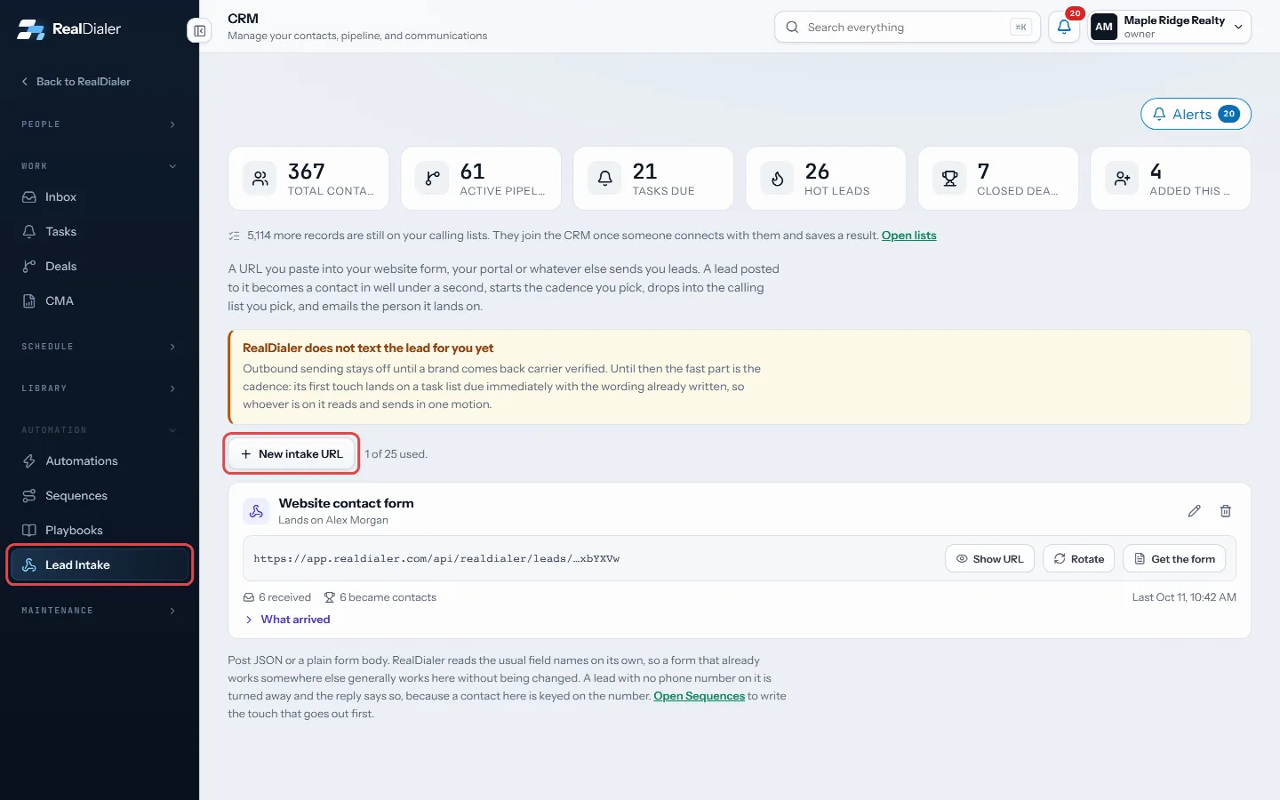Image resolution: width=1280 pixels, height=800 pixels.
Task: Go Back to RealDialer
Action: click(76, 82)
